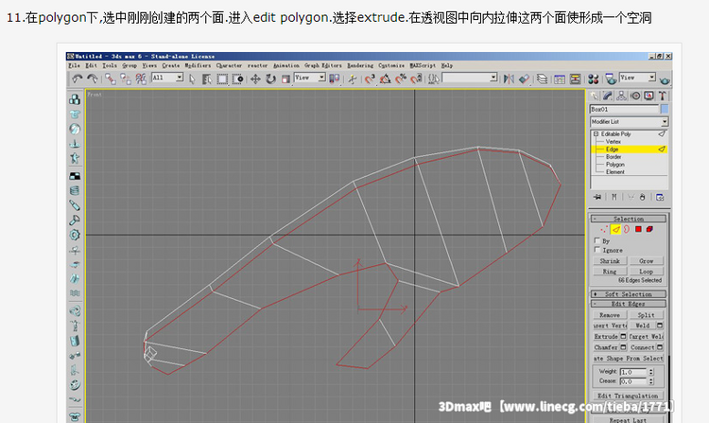Toggle the Angle Snap icon
Screen dimensions: 709x423
point(386,79)
